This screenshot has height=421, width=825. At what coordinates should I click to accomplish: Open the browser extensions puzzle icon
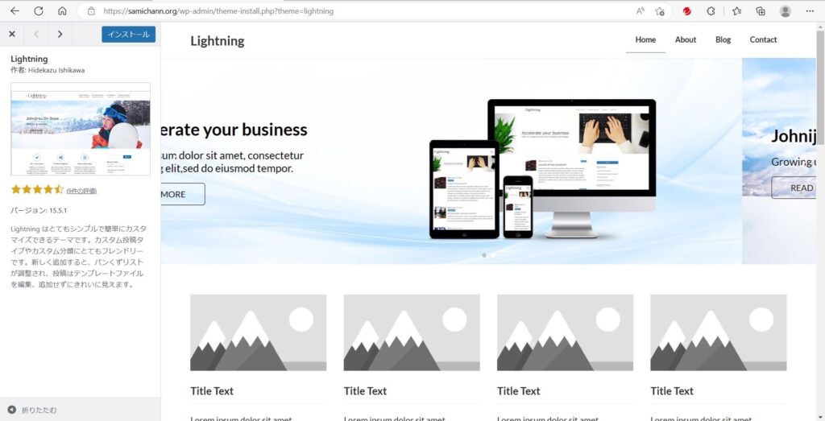point(711,11)
